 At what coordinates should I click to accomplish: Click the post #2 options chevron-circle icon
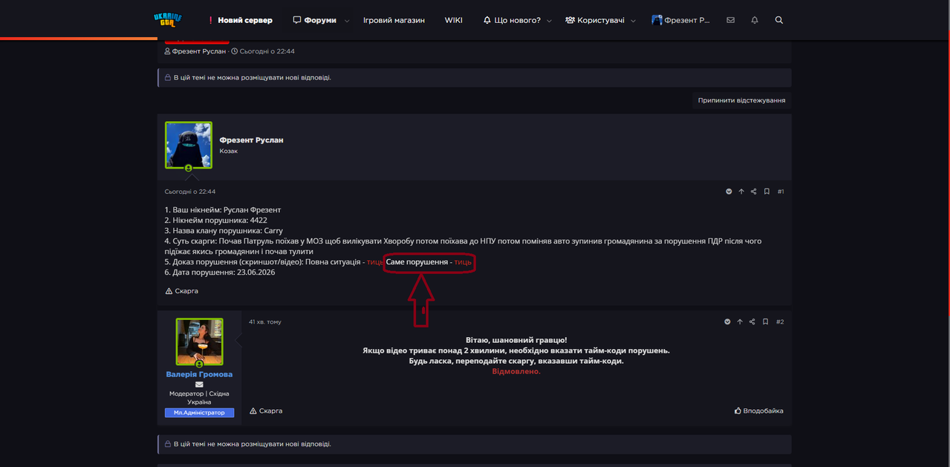pyautogui.click(x=727, y=321)
